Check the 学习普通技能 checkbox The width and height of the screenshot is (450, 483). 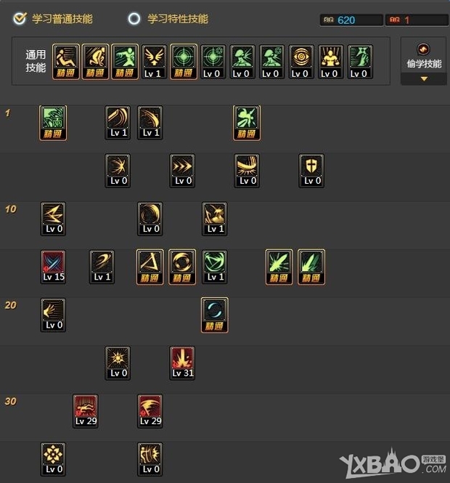tap(20, 18)
